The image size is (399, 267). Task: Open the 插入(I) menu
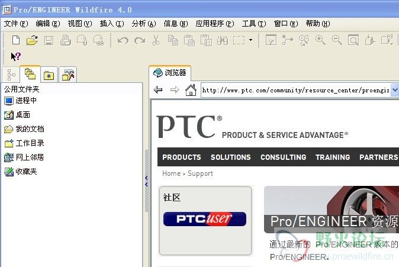(x=112, y=24)
